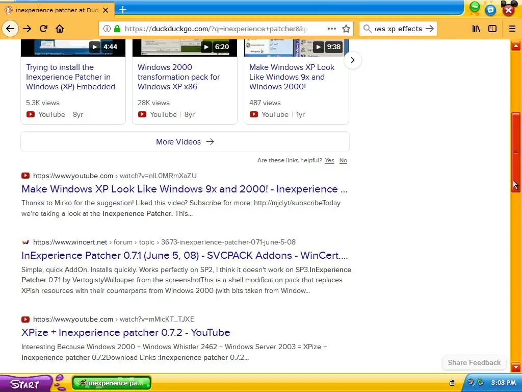Play the 6:20 video thumbnail
522x392 pixels.
[185, 47]
